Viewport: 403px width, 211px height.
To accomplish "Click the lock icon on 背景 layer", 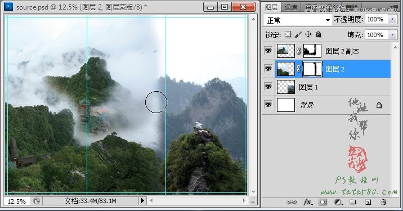I will [379, 105].
